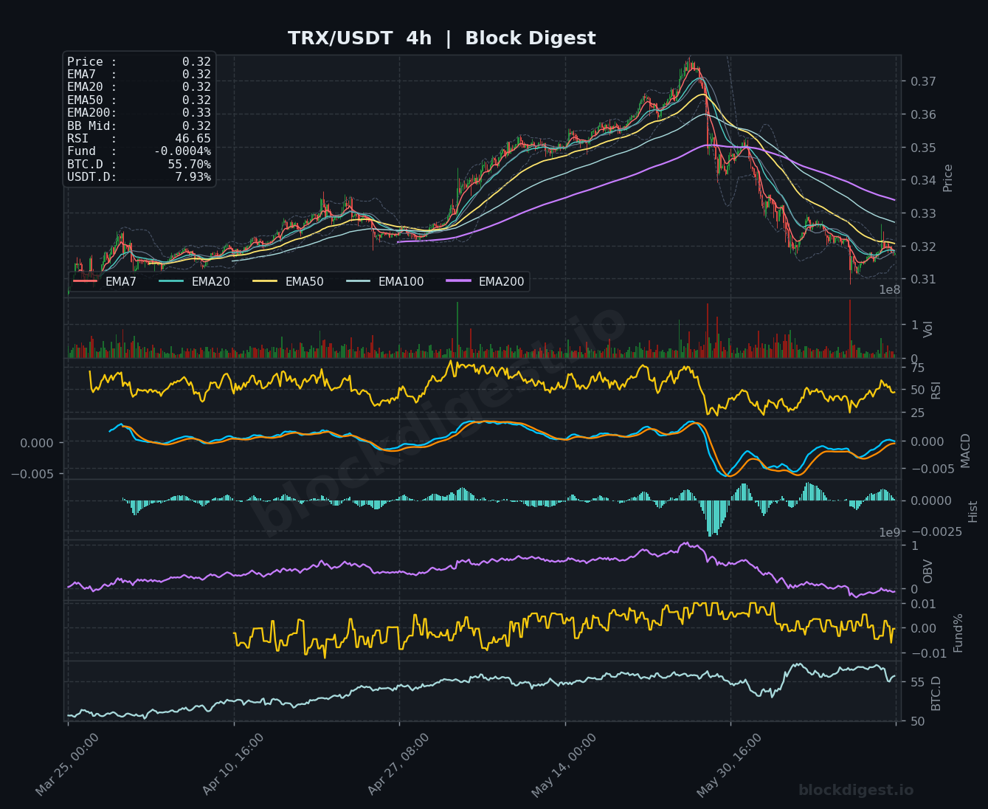This screenshot has height=809, width=988.
Task: Click the Apr 27, 08:00 date label
Action: pyautogui.click(x=398, y=765)
